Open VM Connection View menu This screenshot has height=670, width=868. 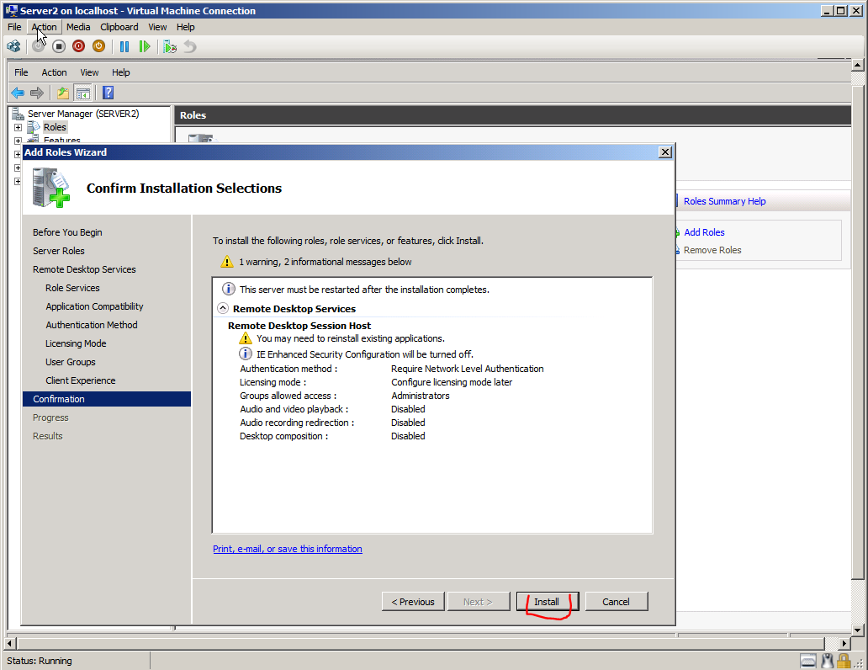157,27
